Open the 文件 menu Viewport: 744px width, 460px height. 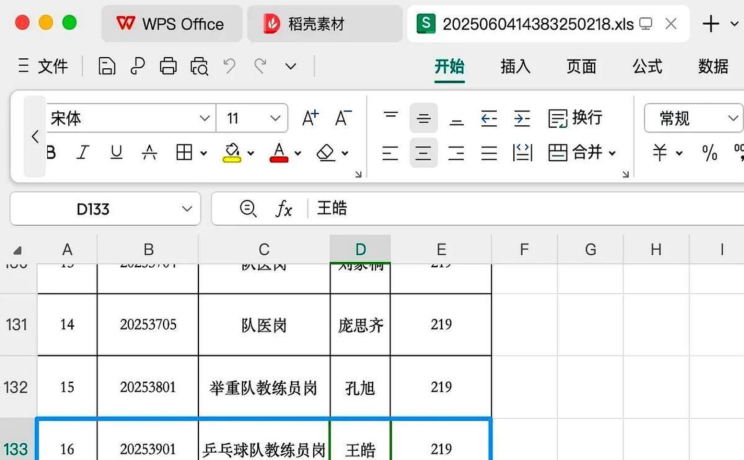[x=43, y=66]
